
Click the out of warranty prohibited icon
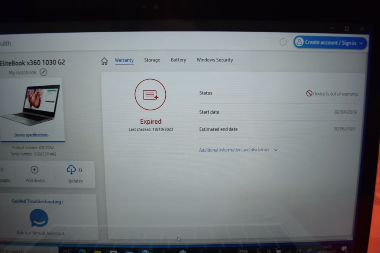309,93
